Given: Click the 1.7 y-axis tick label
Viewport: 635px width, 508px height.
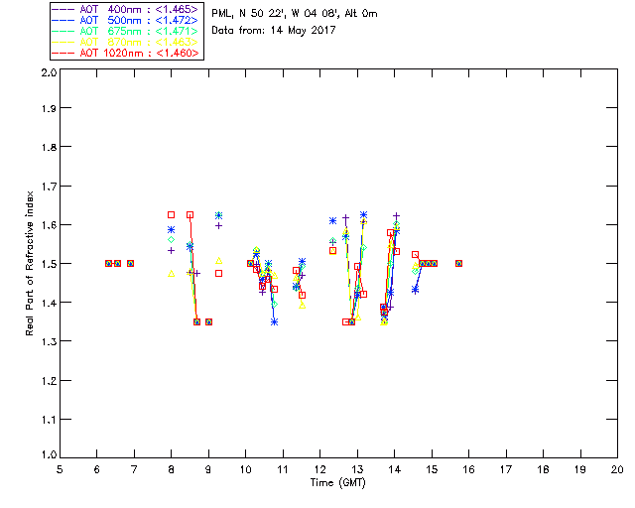Looking at the screenshot, I should [49, 187].
